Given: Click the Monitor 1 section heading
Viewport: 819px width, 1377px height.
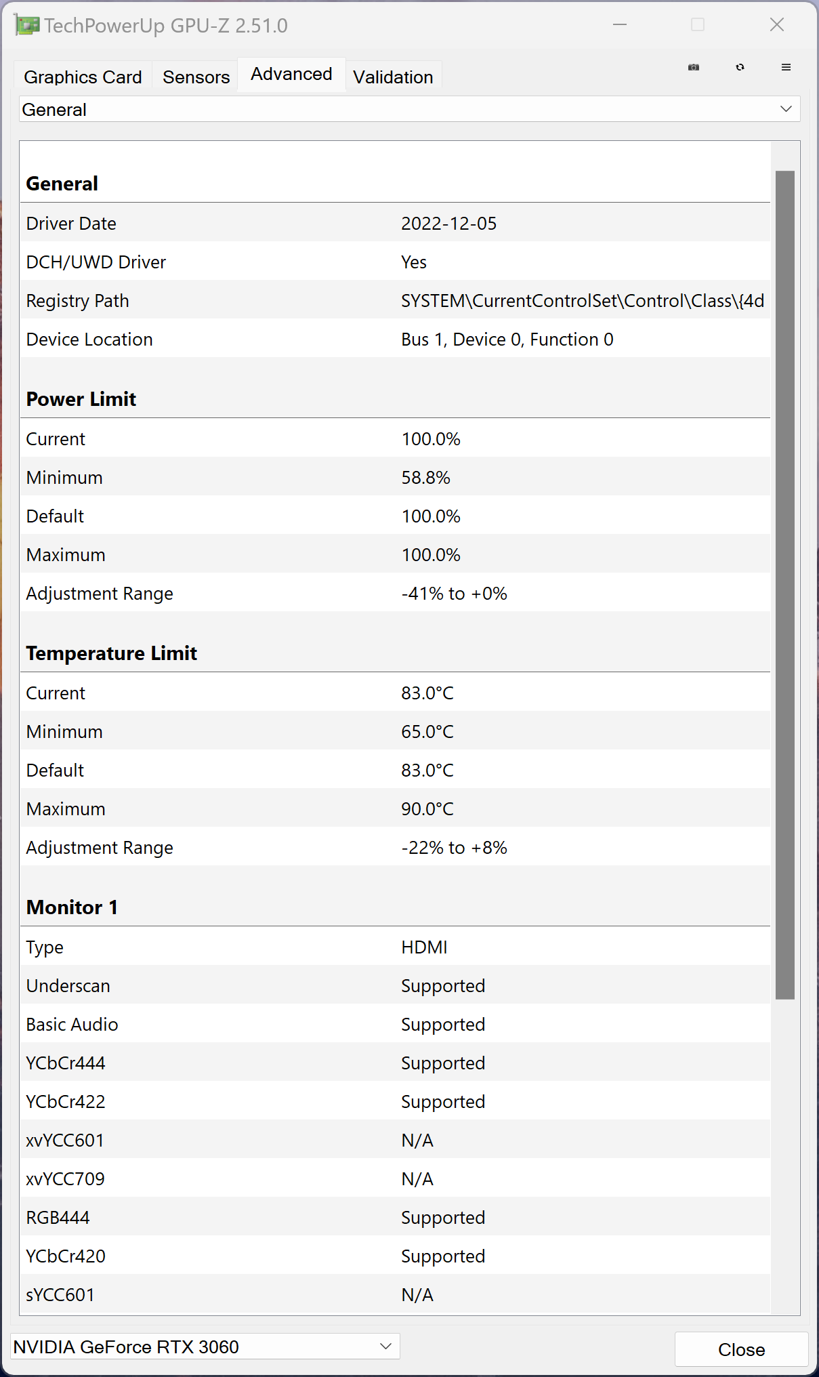Looking at the screenshot, I should tap(72, 907).
